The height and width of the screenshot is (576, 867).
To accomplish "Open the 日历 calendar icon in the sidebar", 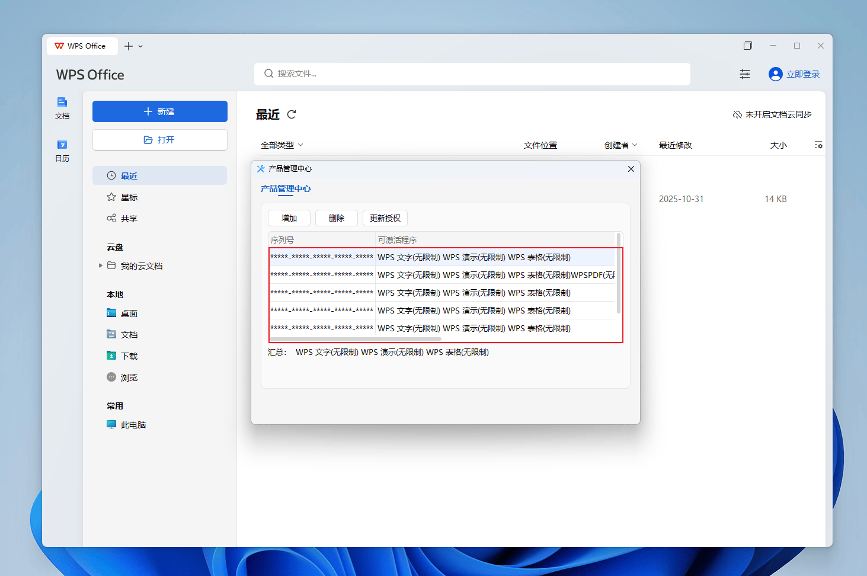I will (62, 151).
